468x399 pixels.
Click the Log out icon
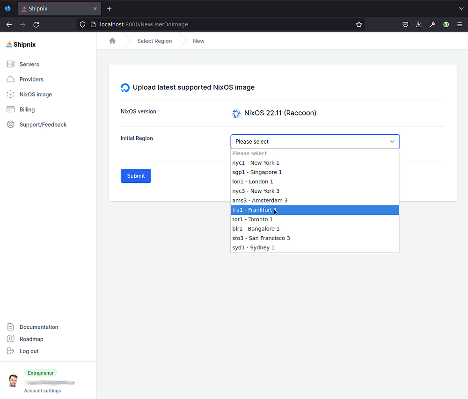pyautogui.click(x=10, y=351)
